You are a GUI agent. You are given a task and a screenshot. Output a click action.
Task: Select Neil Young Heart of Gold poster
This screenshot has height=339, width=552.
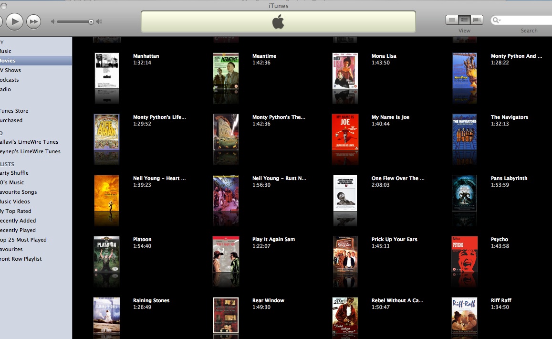(x=107, y=193)
